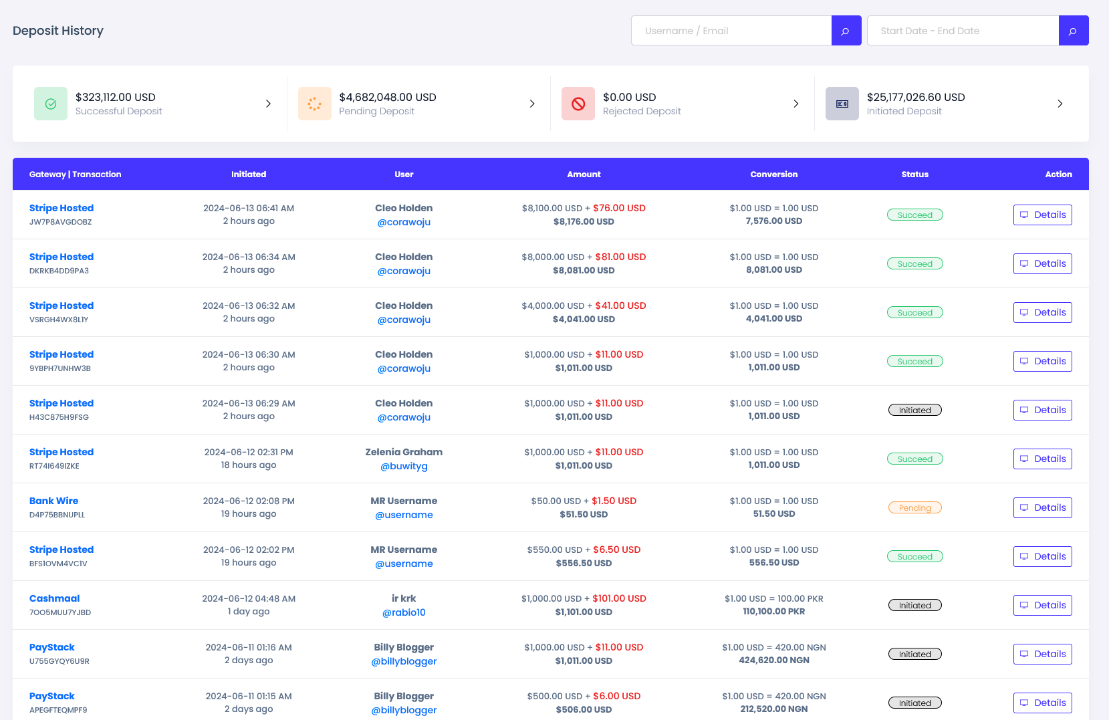This screenshot has height=720, width=1109.
Task: Click the red Rejected Deposit ban icon
Action: click(x=578, y=104)
